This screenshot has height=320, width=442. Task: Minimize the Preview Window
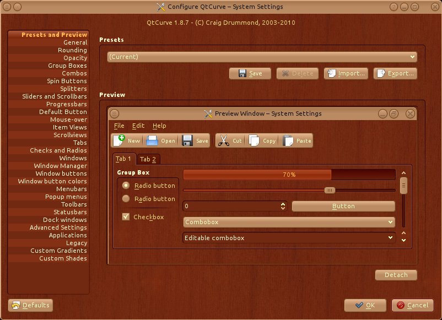tap(382, 114)
